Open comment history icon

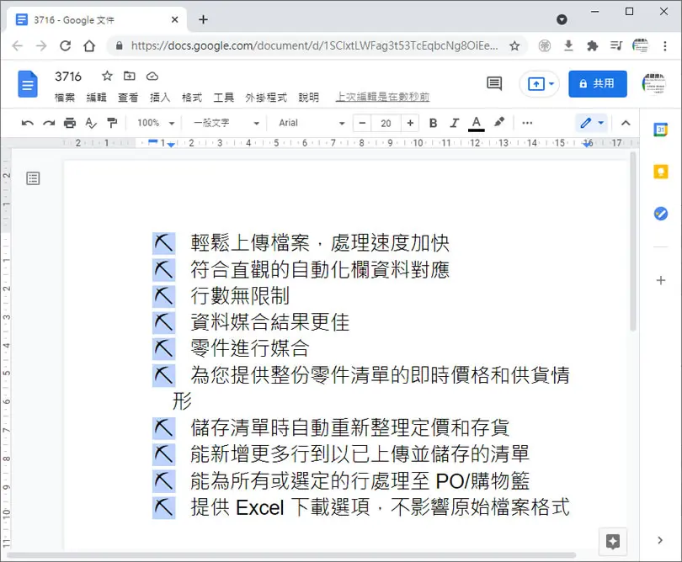(x=494, y=83)
